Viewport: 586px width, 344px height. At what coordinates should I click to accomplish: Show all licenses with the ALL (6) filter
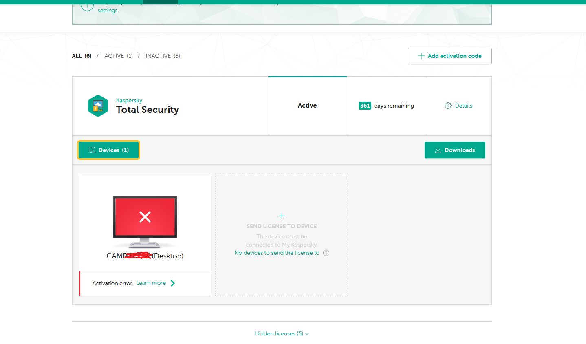(x=82, y=56)
